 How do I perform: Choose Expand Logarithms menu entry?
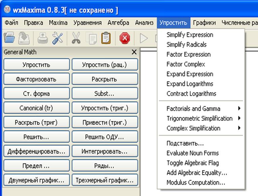(x=201, y=84)
